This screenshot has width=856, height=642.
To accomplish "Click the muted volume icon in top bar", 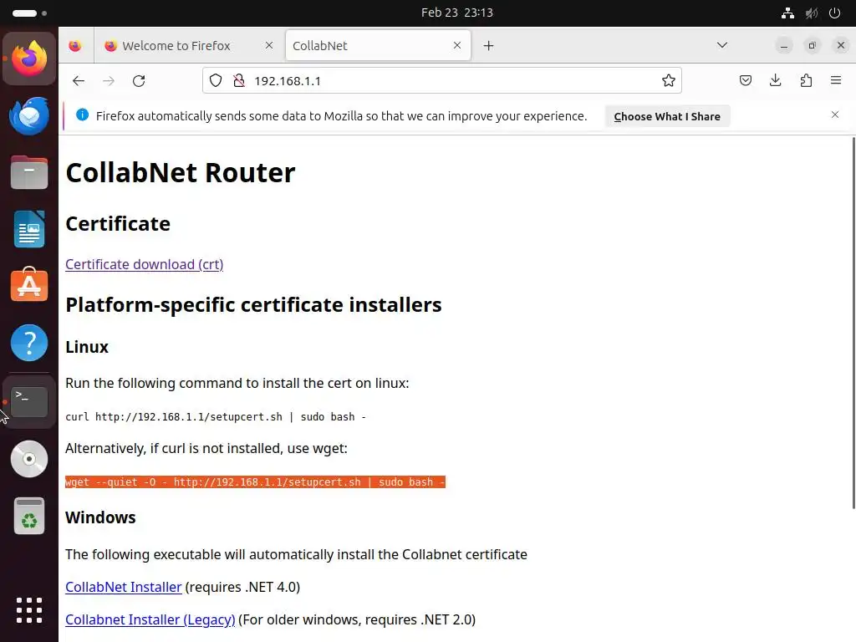I will (812, 13).
